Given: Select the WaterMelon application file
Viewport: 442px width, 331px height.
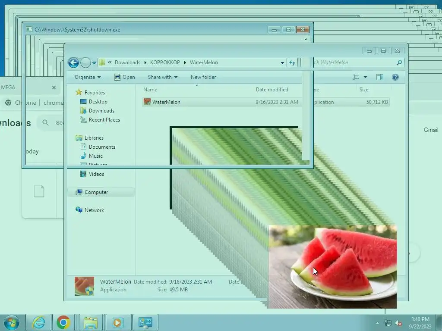Looking at the screenshot, I should (265, 102).
